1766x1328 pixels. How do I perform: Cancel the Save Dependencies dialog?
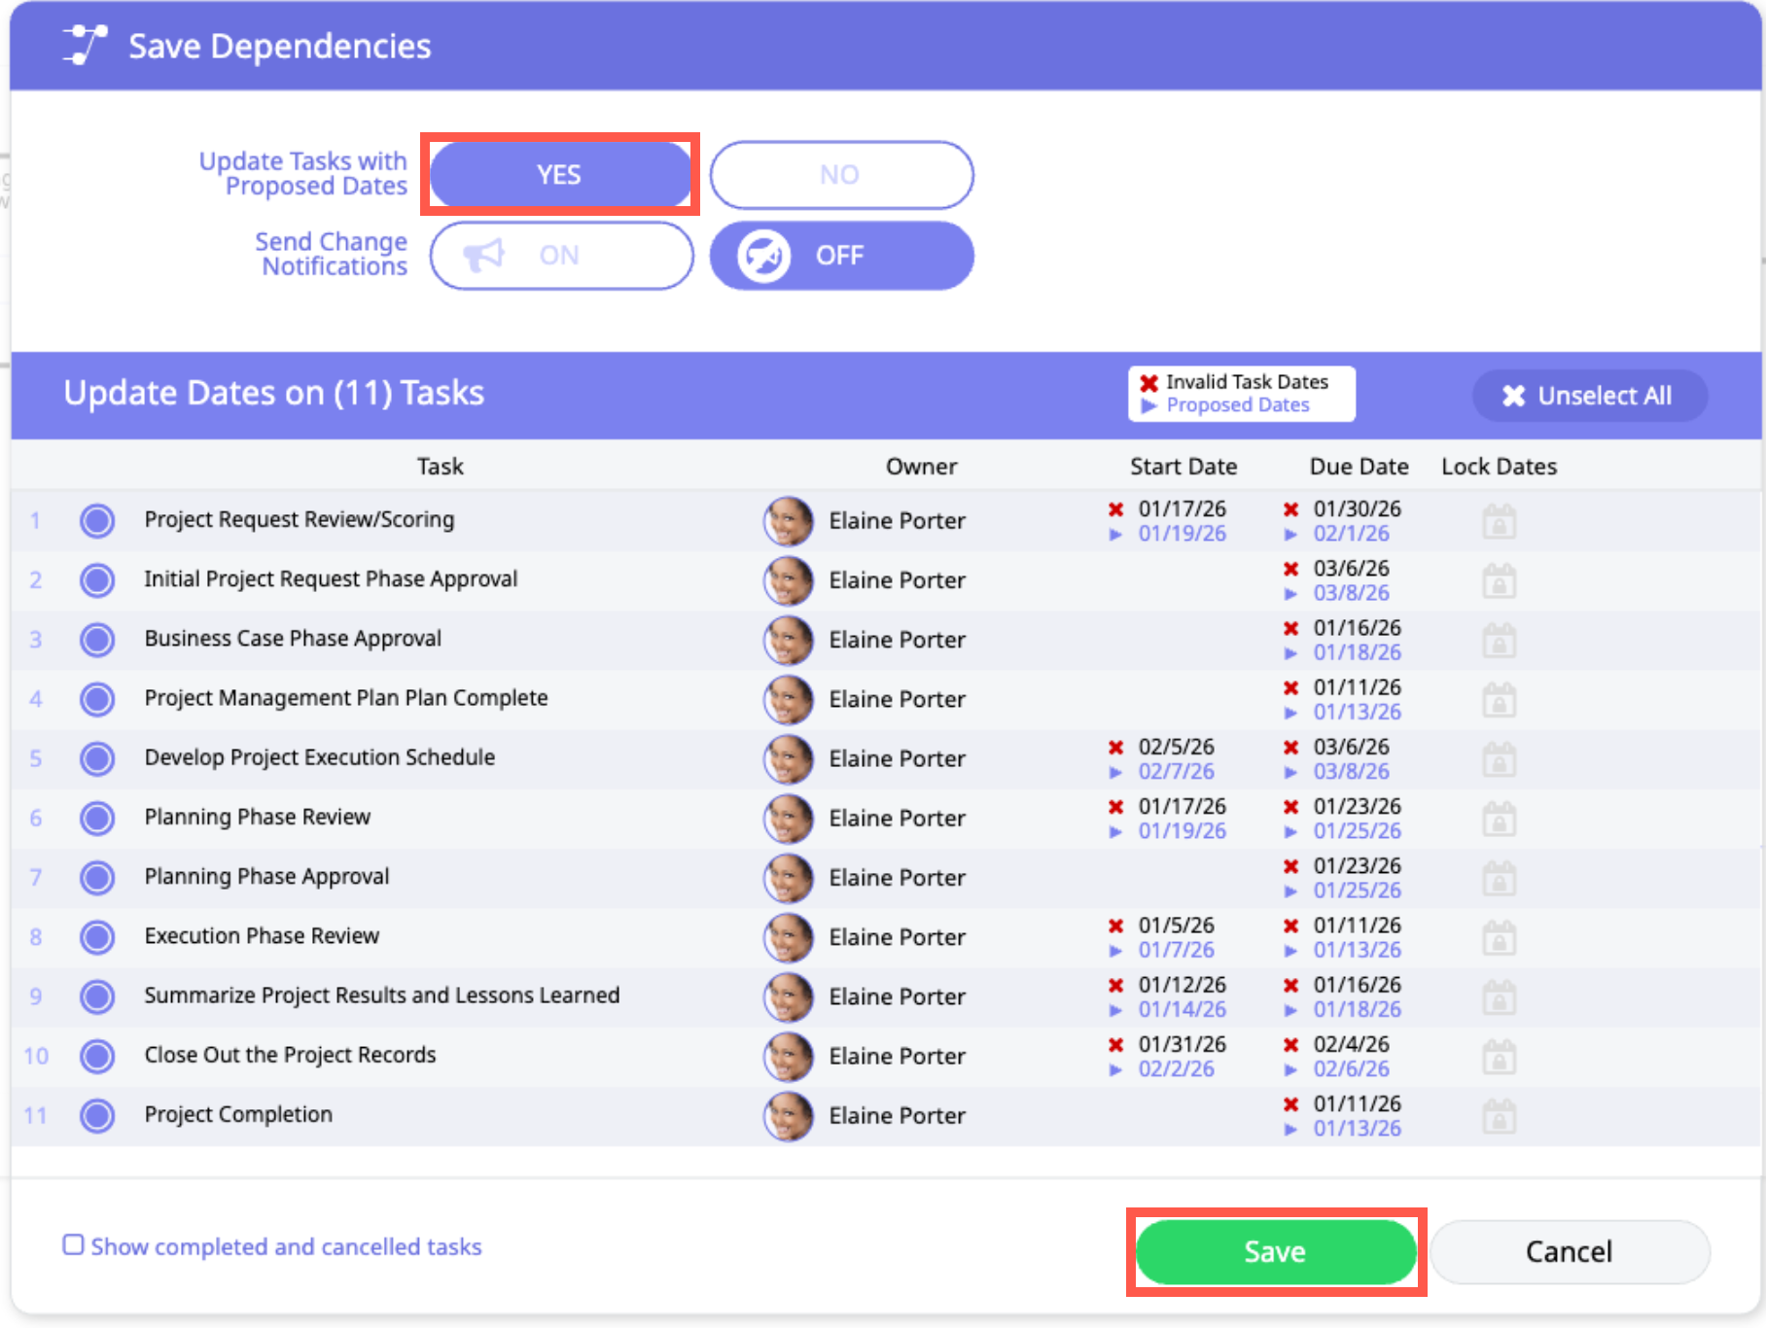pos(1569,1251)
